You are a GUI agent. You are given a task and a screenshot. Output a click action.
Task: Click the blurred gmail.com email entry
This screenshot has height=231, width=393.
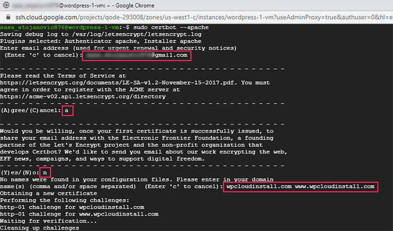pyautogui.click(x=136, y=56)
